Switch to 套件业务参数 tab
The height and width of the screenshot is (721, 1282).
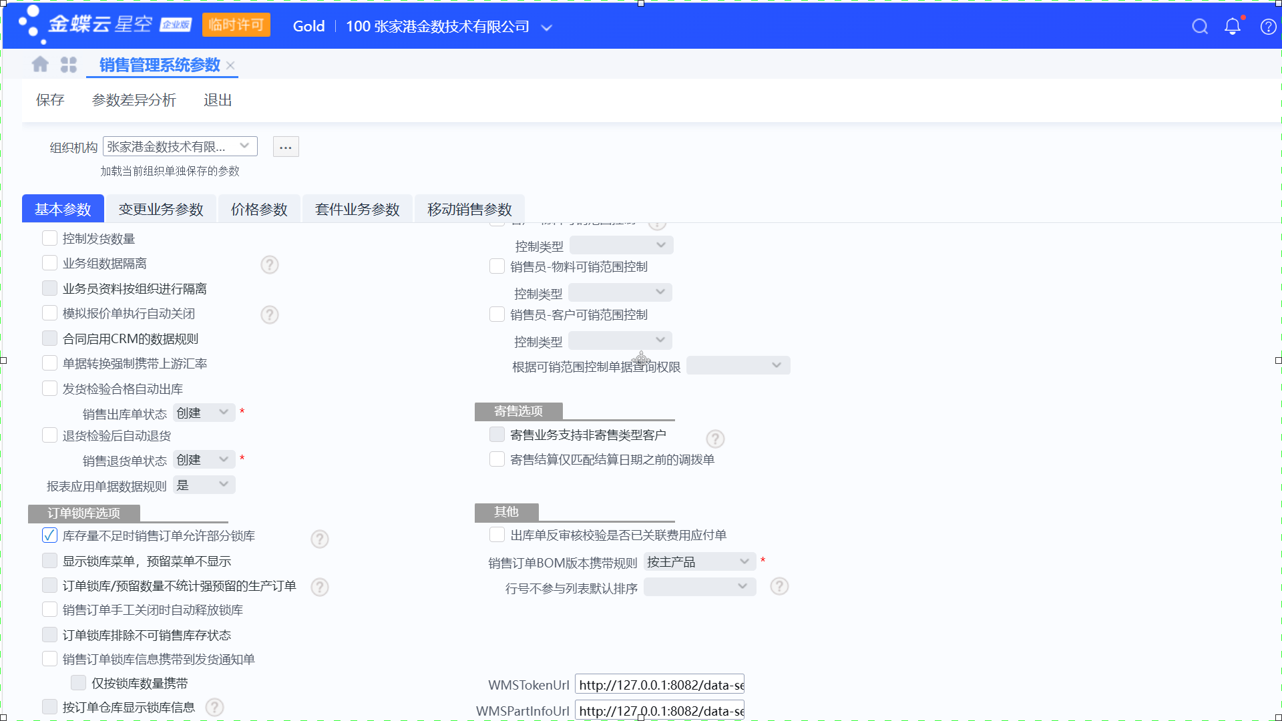[x=357, y=210]
